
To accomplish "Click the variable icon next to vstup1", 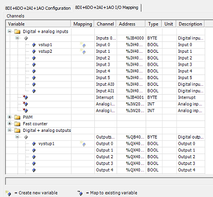I will tap(34, 45).
